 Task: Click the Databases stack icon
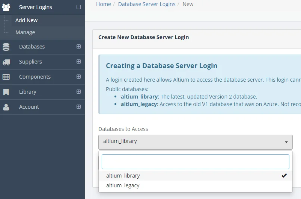[6, 47]
